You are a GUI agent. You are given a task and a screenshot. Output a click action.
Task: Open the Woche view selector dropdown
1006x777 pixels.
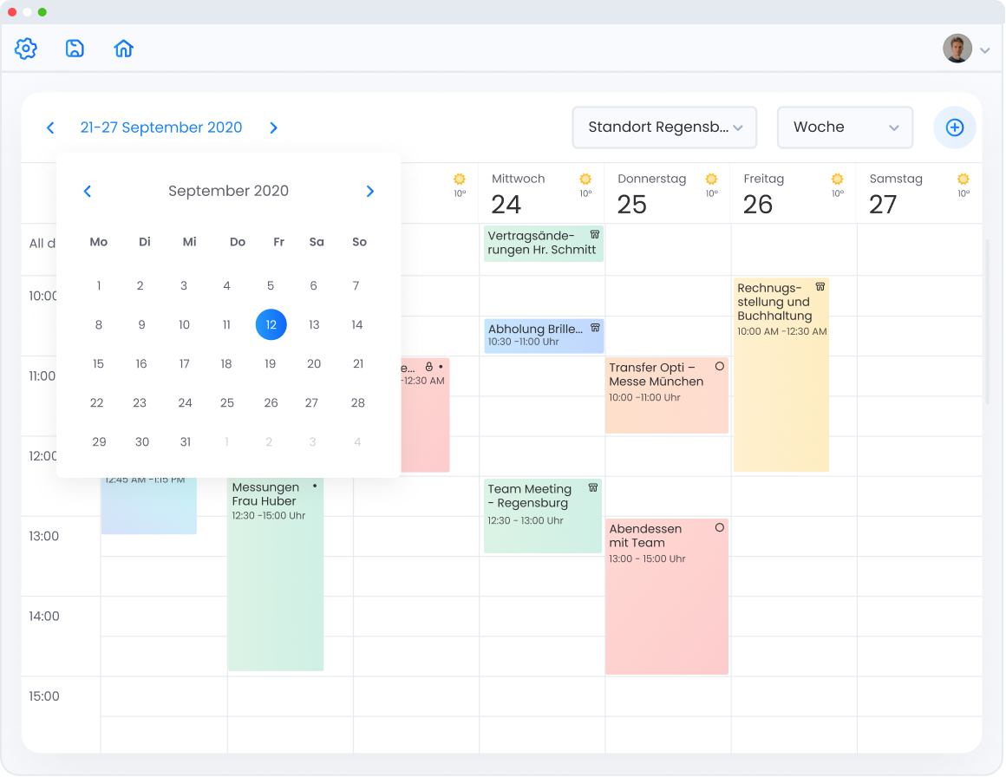point(844,127)
